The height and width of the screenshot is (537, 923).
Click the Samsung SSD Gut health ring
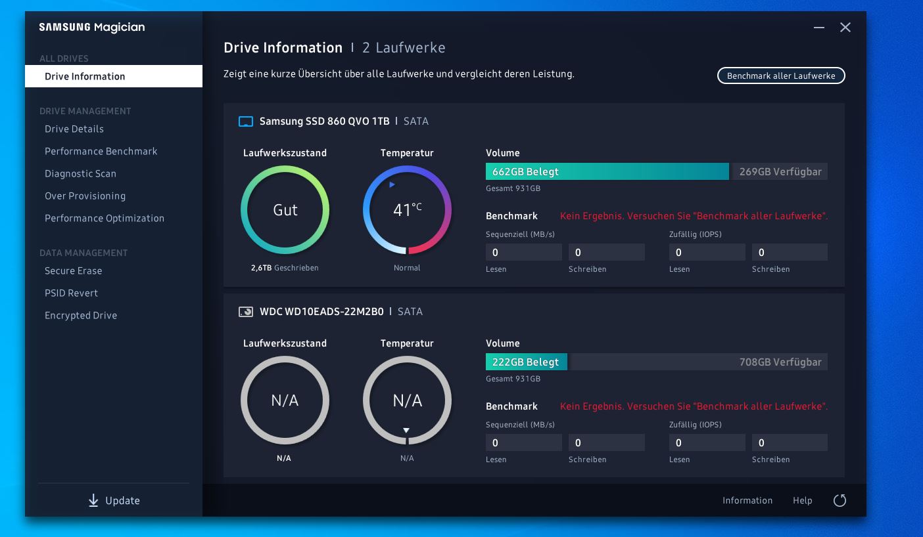pyautogui.click(x=285, y=210)
